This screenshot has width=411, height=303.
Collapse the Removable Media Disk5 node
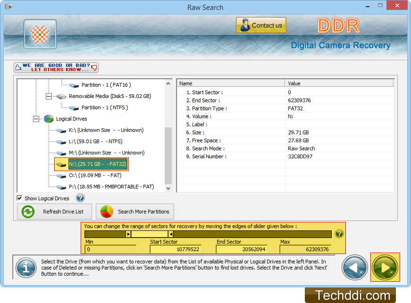49,96
